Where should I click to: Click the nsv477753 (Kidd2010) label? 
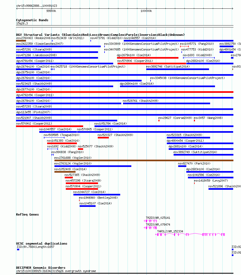tap(197, 49)
